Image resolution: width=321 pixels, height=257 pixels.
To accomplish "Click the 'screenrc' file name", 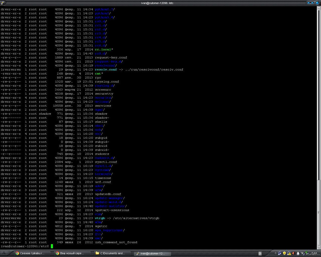I will click(x=103, y=90).
